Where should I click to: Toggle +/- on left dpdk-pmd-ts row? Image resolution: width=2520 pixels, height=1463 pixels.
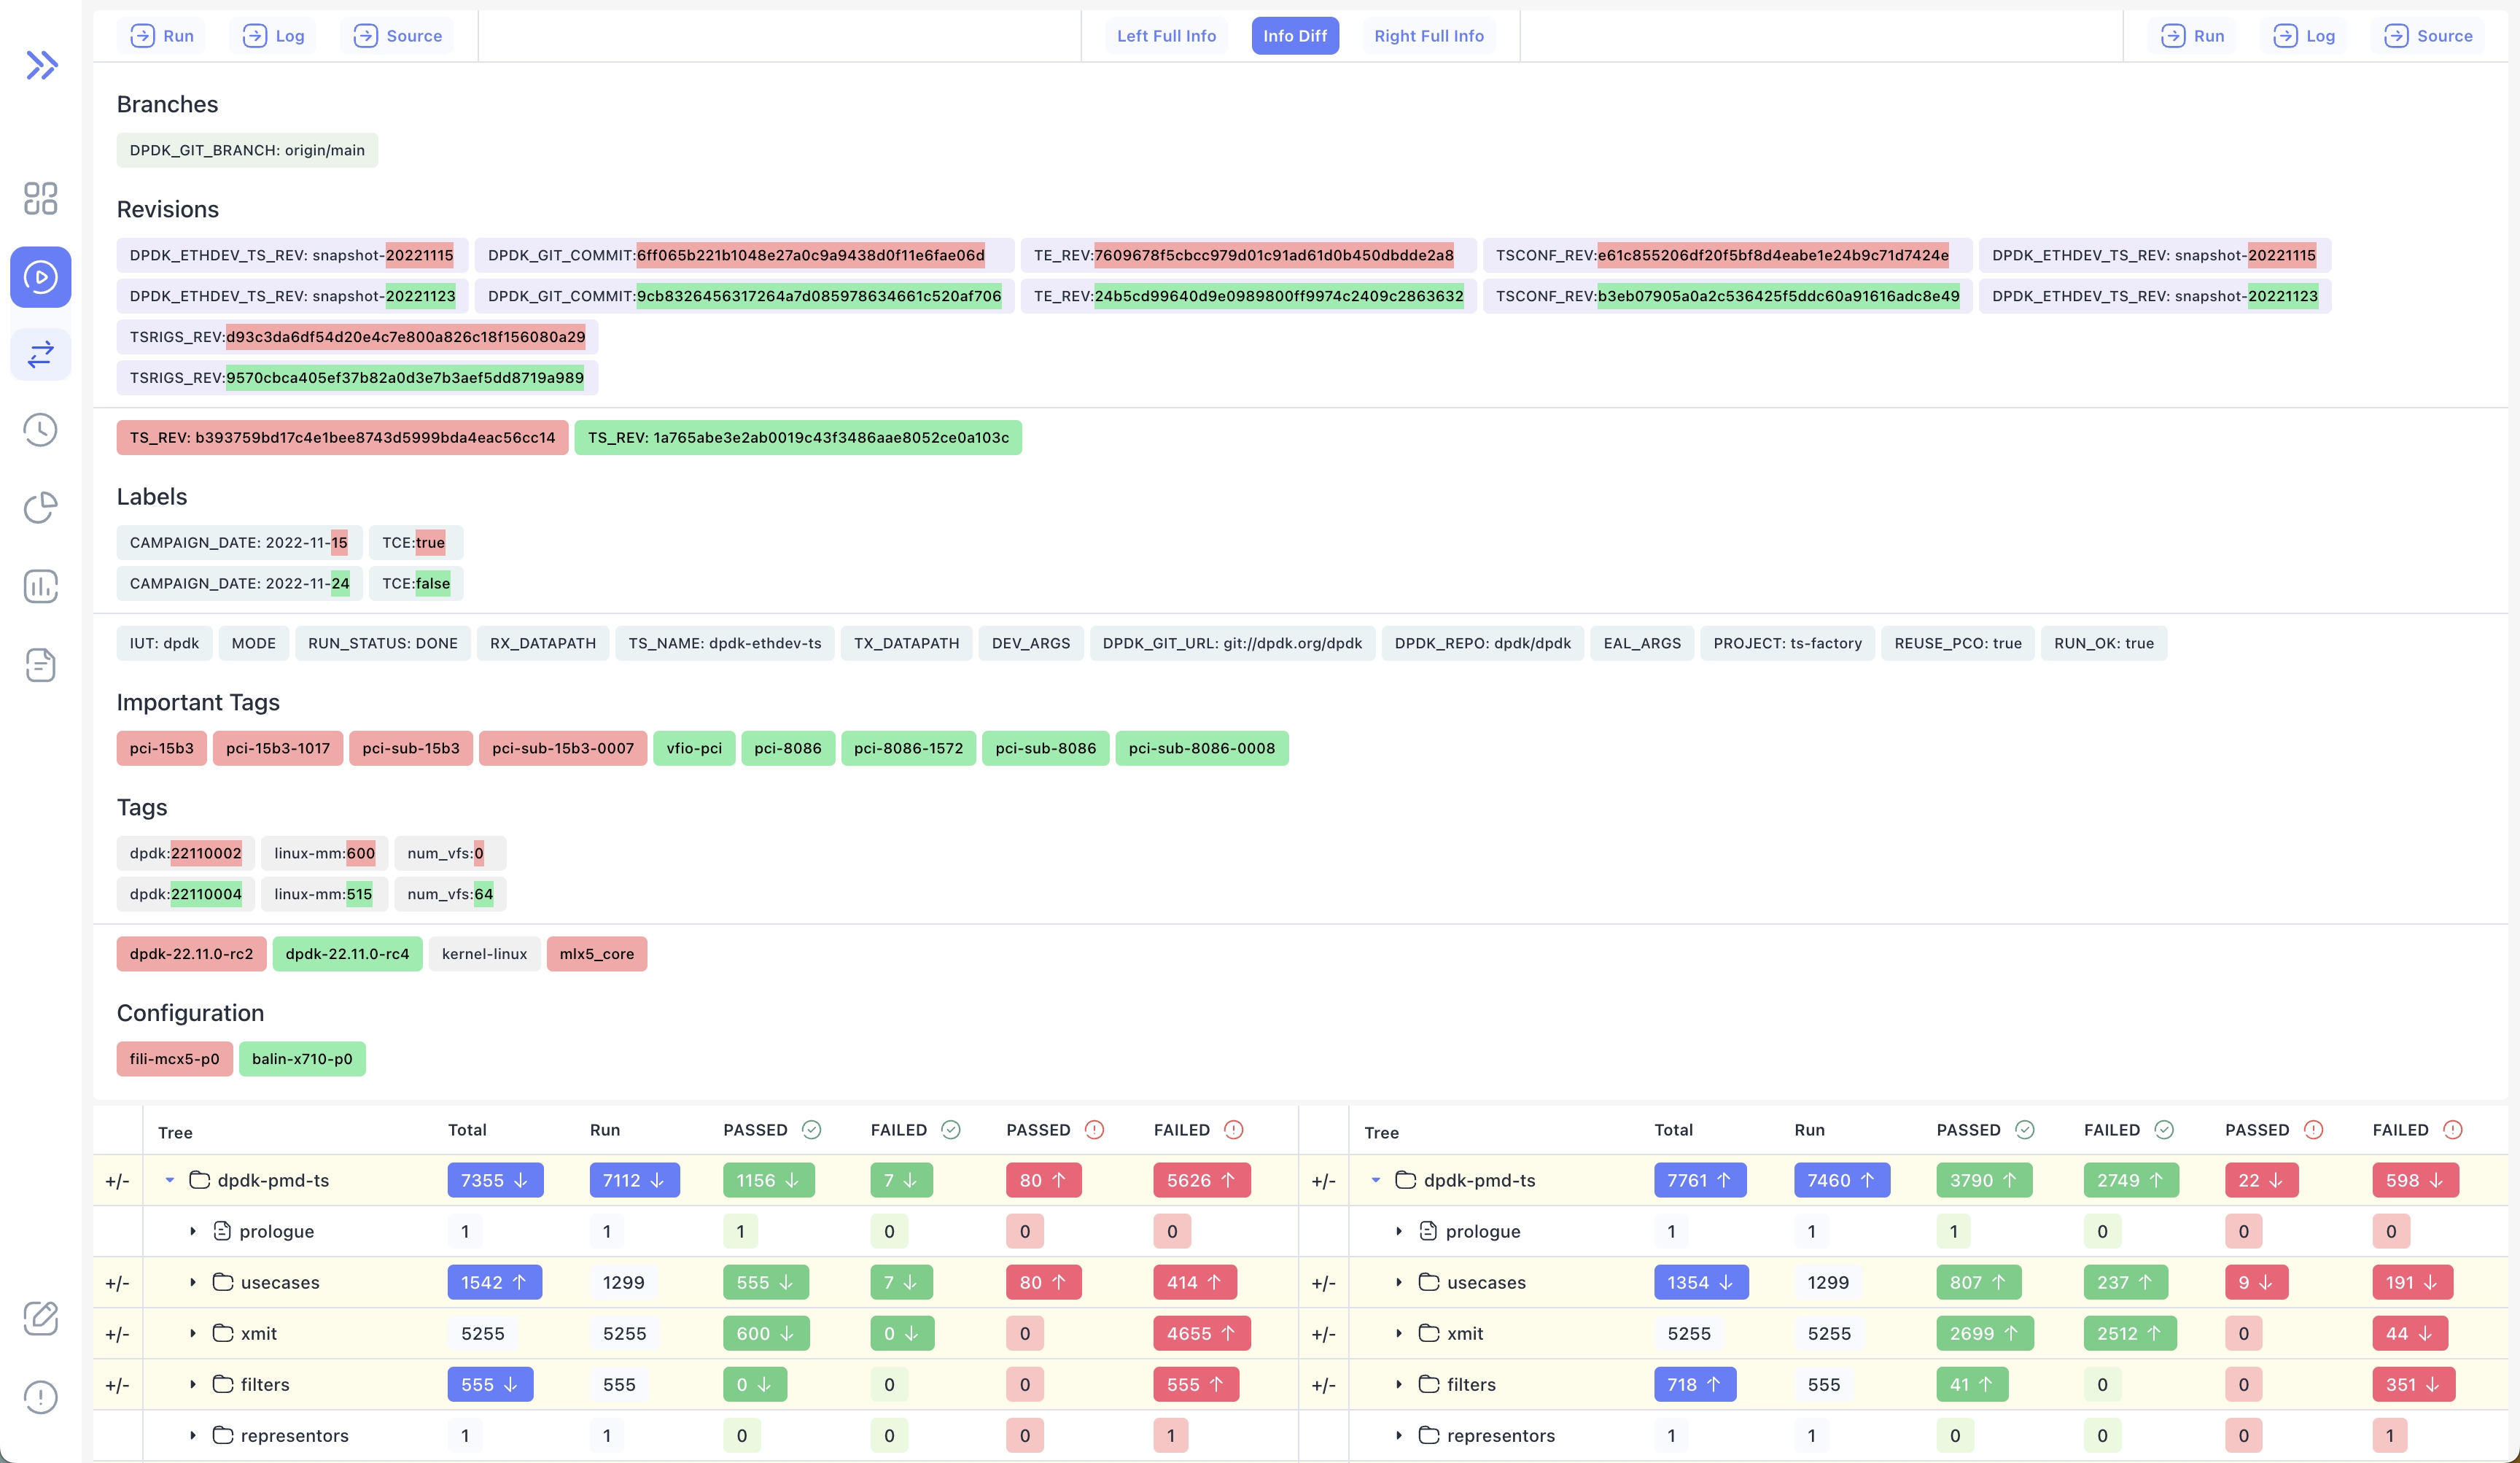[x=117, y=1181]
